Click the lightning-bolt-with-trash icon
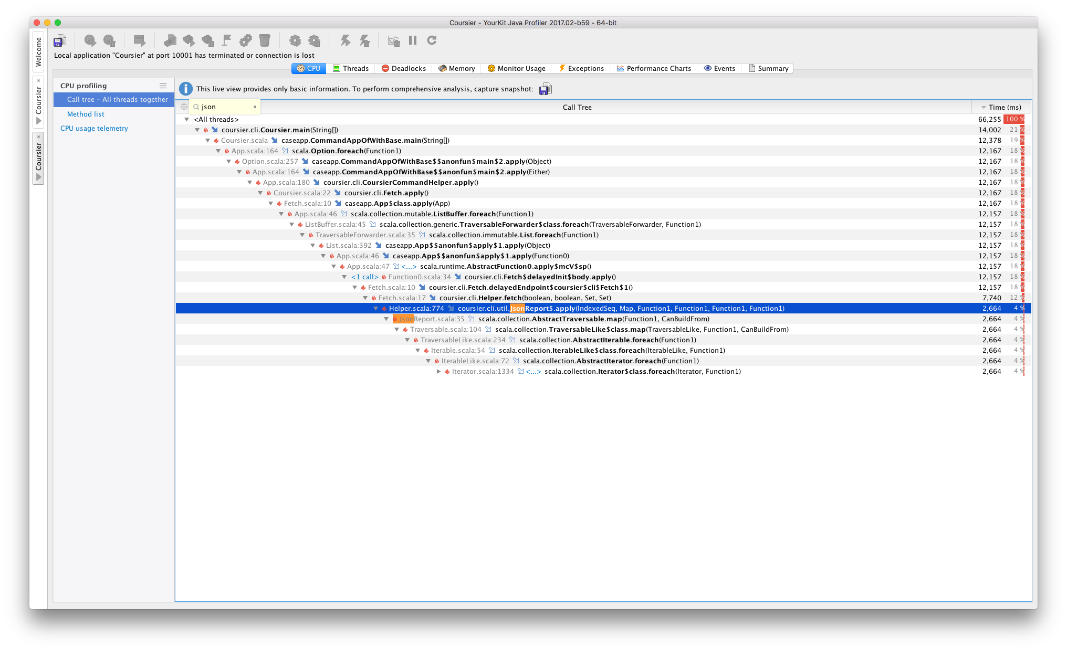This screenshot has height=651, width=1067. pyautogui.click(x=364, y=40)
